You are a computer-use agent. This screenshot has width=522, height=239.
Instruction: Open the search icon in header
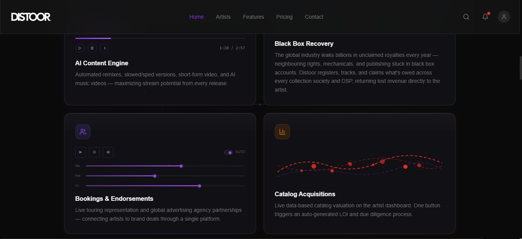click(x=466, y=17)
